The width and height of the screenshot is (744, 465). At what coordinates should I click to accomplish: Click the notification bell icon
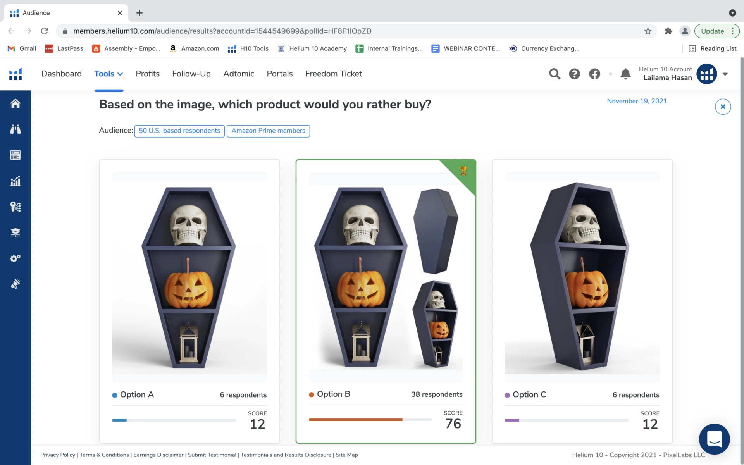pyautogui.click(x=625, y=74)
